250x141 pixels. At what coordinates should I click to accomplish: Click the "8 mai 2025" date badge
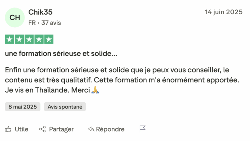tap(22, 107)
